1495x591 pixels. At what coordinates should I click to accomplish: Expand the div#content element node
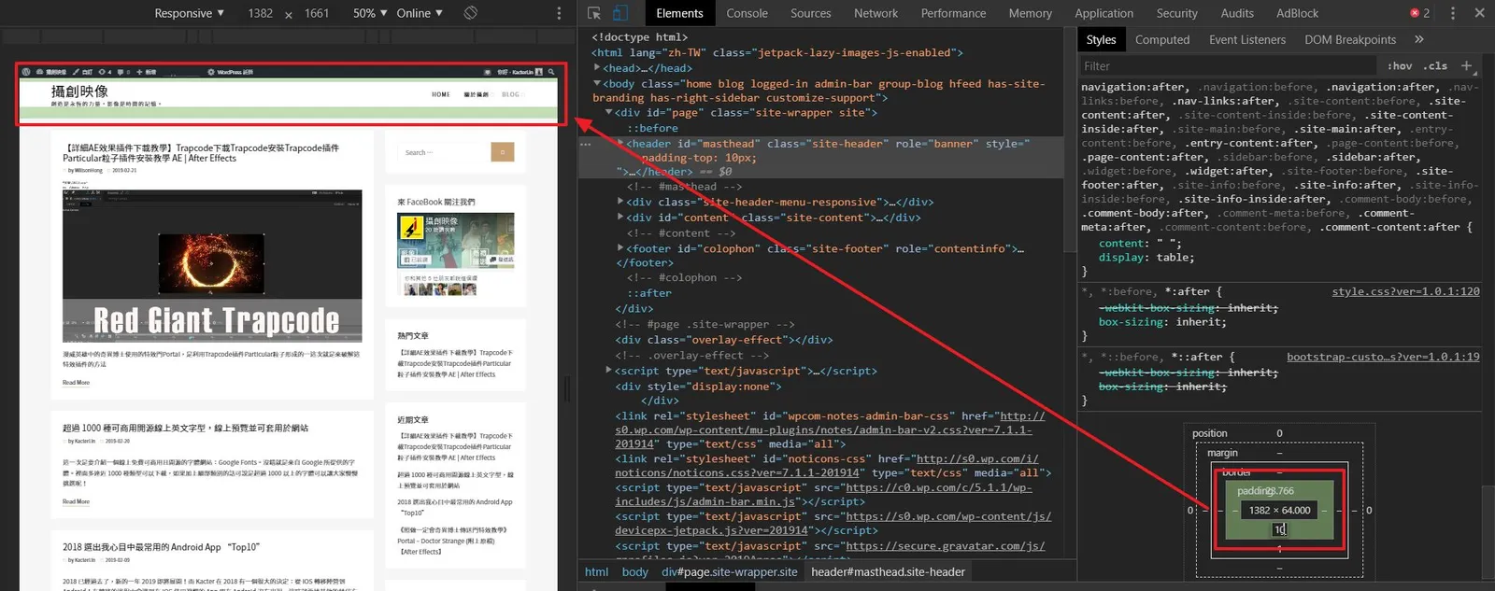tap(619, 218)
